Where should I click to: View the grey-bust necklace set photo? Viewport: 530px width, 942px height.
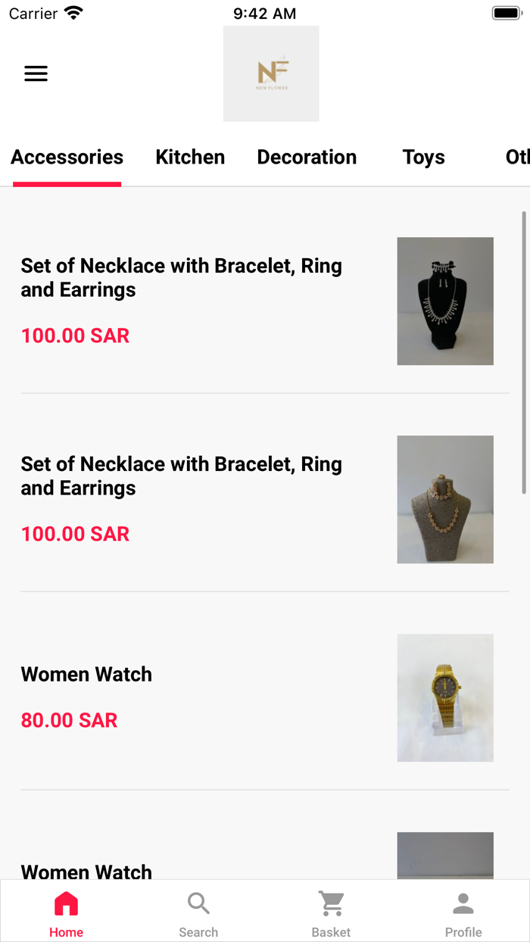click(445, 500)
